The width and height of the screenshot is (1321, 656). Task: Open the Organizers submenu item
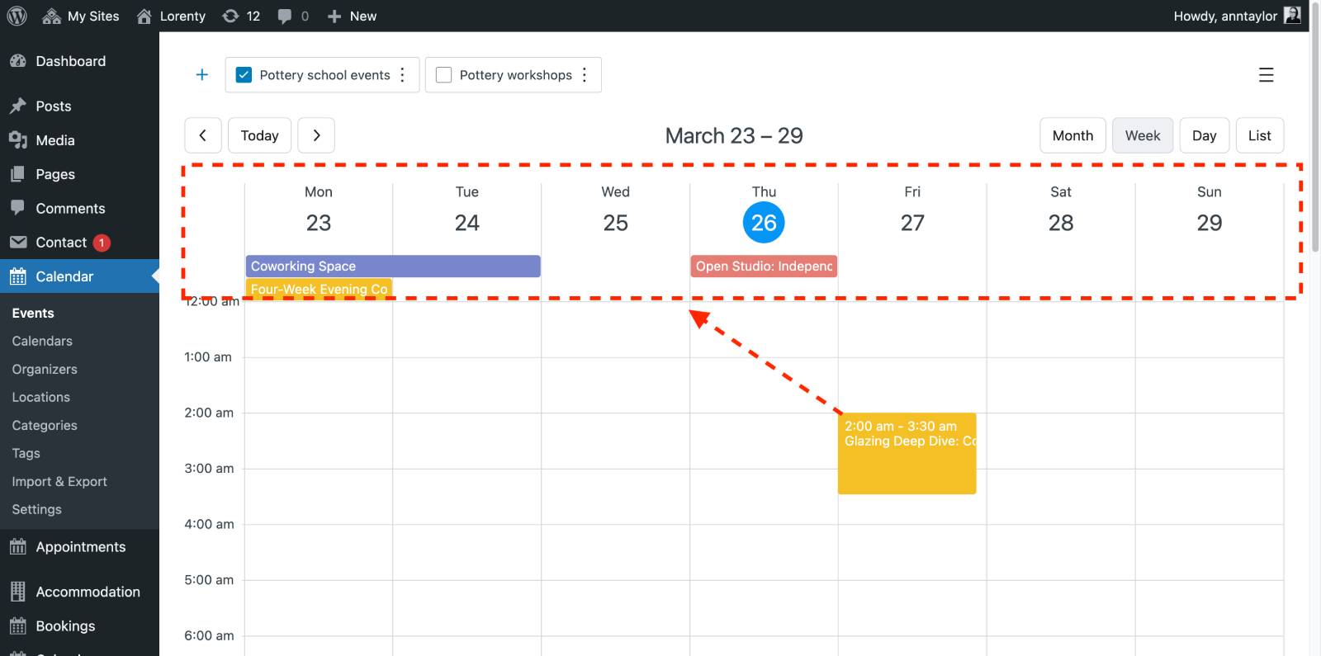coord(45,369)
